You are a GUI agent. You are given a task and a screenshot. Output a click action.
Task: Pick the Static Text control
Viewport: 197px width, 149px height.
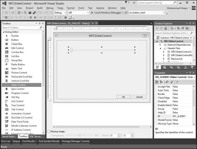[x=16, y=68]
